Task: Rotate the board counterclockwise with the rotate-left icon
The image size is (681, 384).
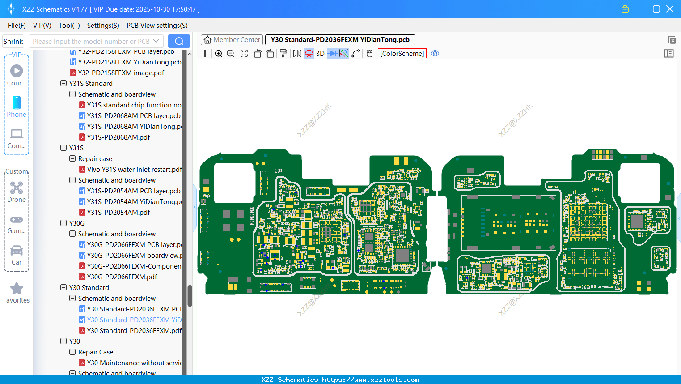Action: pos(258,53)
